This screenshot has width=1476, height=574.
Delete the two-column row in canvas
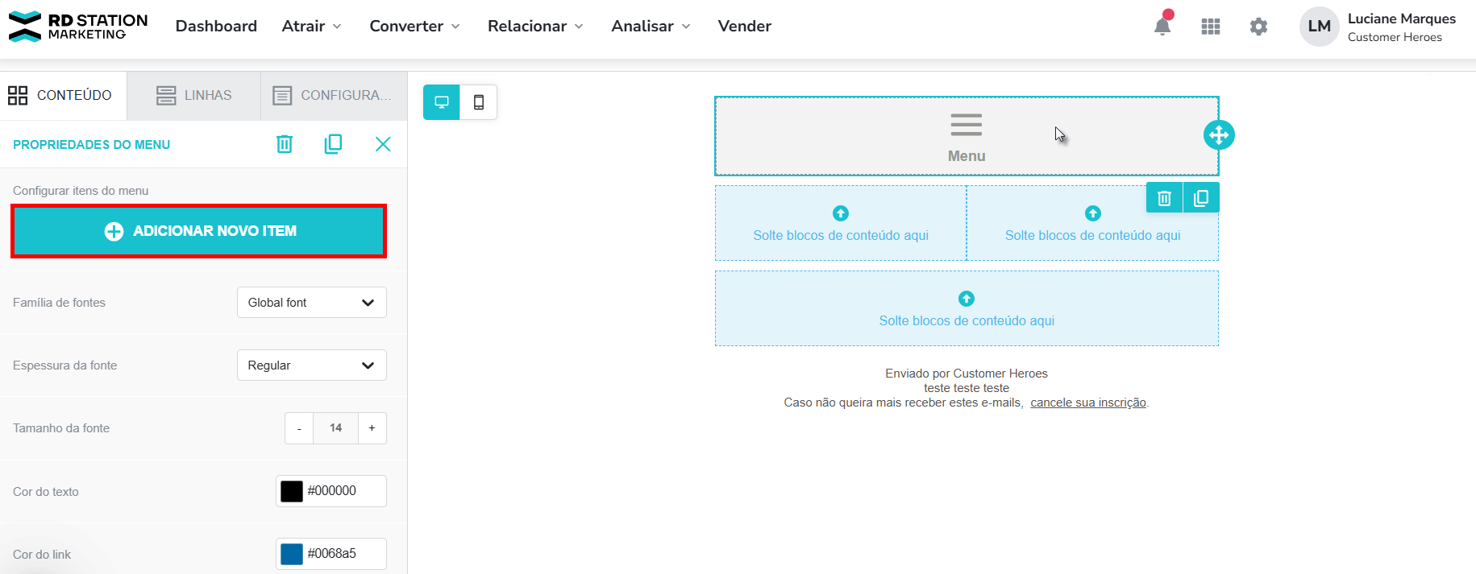(1164, 198)
